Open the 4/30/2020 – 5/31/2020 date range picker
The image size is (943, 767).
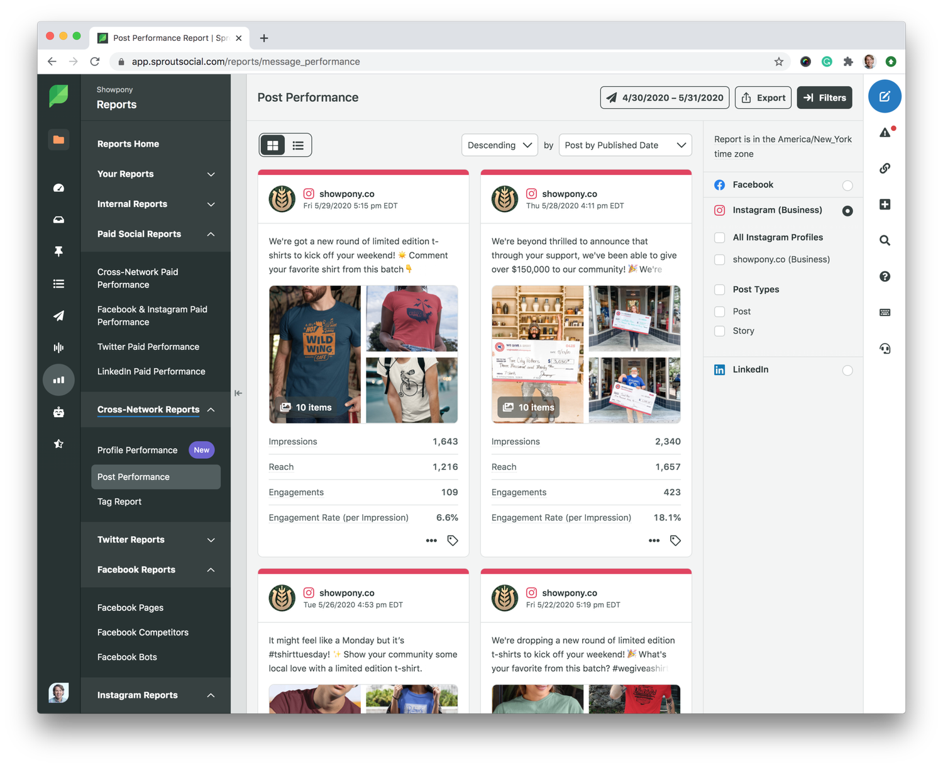coord(665,98)
